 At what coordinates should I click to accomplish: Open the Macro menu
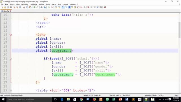(54, 4)
